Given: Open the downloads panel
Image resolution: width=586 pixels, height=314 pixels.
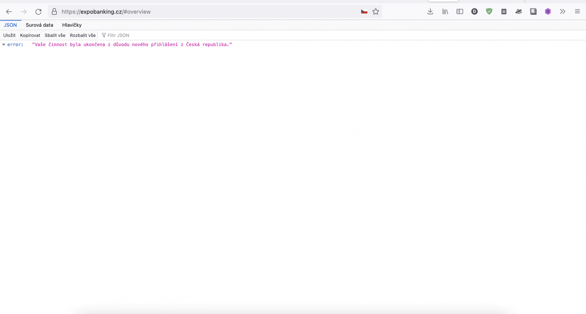Looking at the screenshot, I should (430, 12).
